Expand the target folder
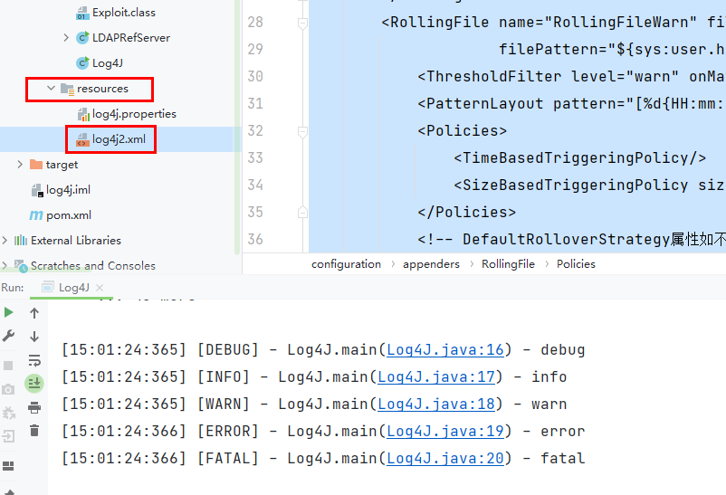 click(x=21, y=165)
